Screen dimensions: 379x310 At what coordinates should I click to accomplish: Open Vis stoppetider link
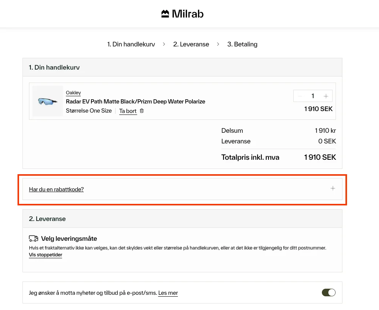[45, 255]
